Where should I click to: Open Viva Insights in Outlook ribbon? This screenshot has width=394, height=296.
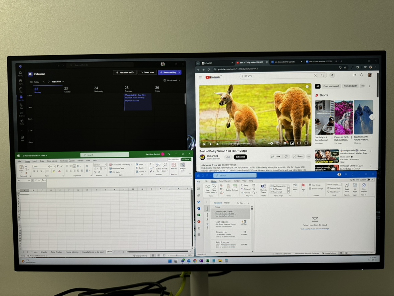click(x=364, y=188)
